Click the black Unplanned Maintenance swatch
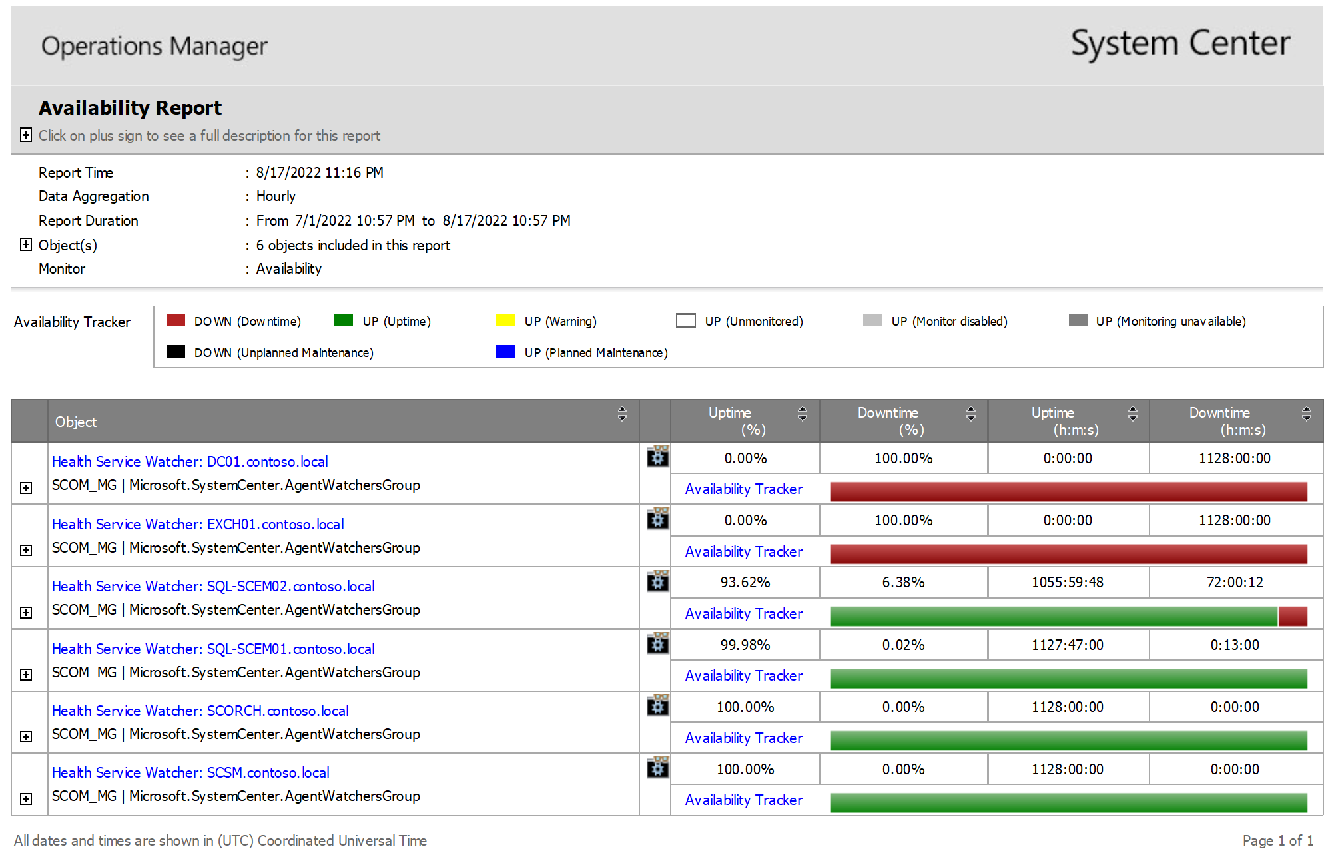 (176, 351)
